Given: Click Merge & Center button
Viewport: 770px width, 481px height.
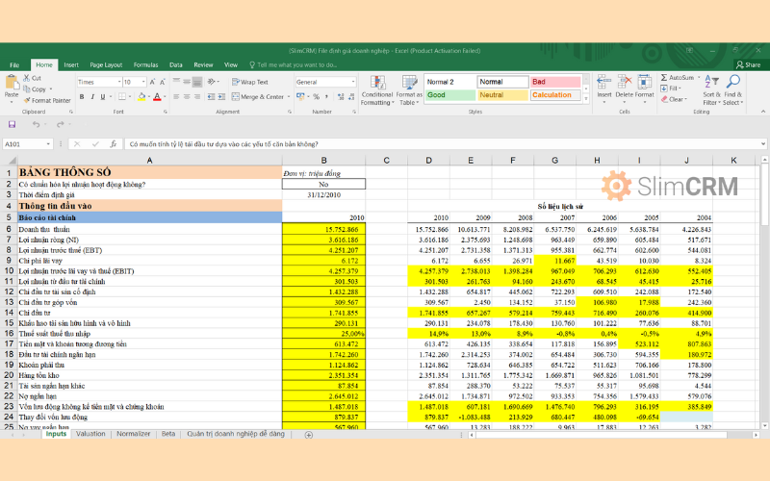Looking at the screenshot, I should (x=258, y=97).
